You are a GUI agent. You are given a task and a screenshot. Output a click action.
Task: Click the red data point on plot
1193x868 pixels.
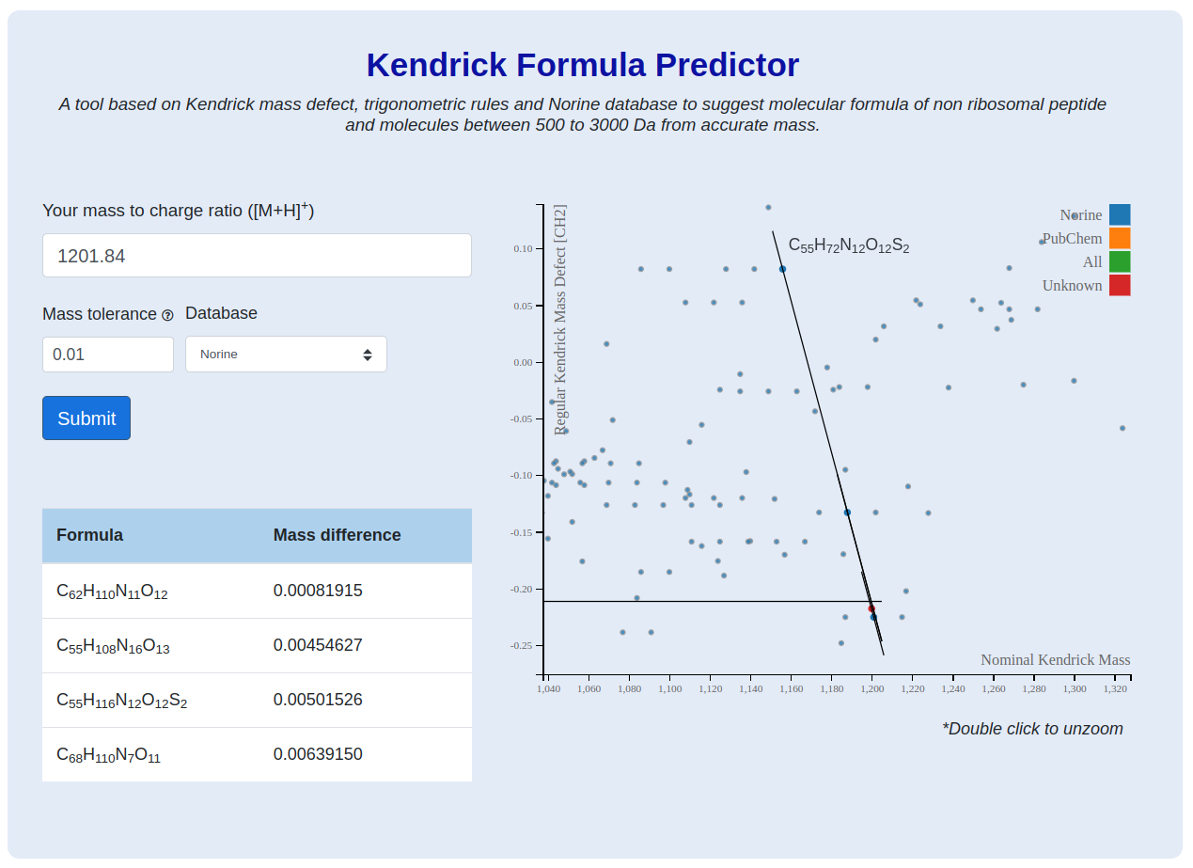click(871, 609)
